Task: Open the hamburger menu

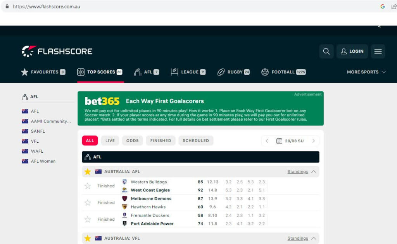Action: [378, 51]
